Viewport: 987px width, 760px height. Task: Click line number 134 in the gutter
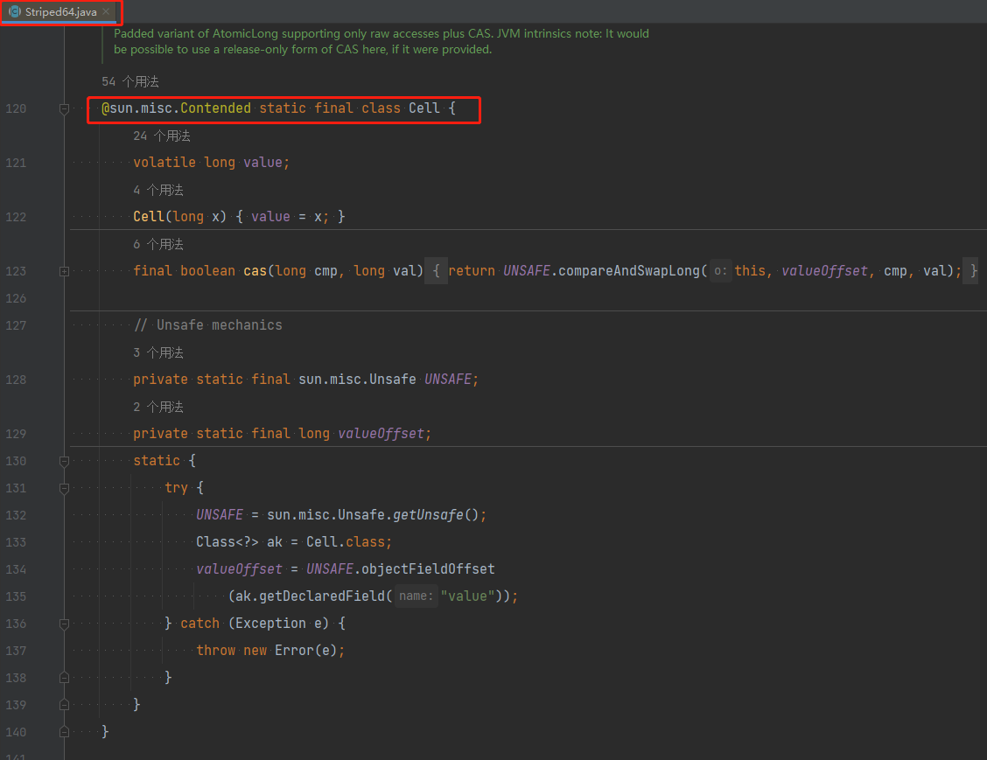(x=16, y=569)
